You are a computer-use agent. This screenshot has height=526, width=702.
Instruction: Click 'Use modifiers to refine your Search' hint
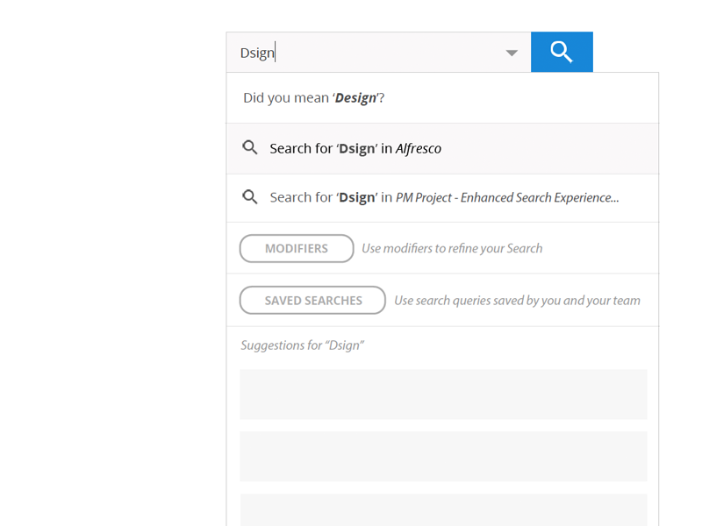(x=452, y=249)
